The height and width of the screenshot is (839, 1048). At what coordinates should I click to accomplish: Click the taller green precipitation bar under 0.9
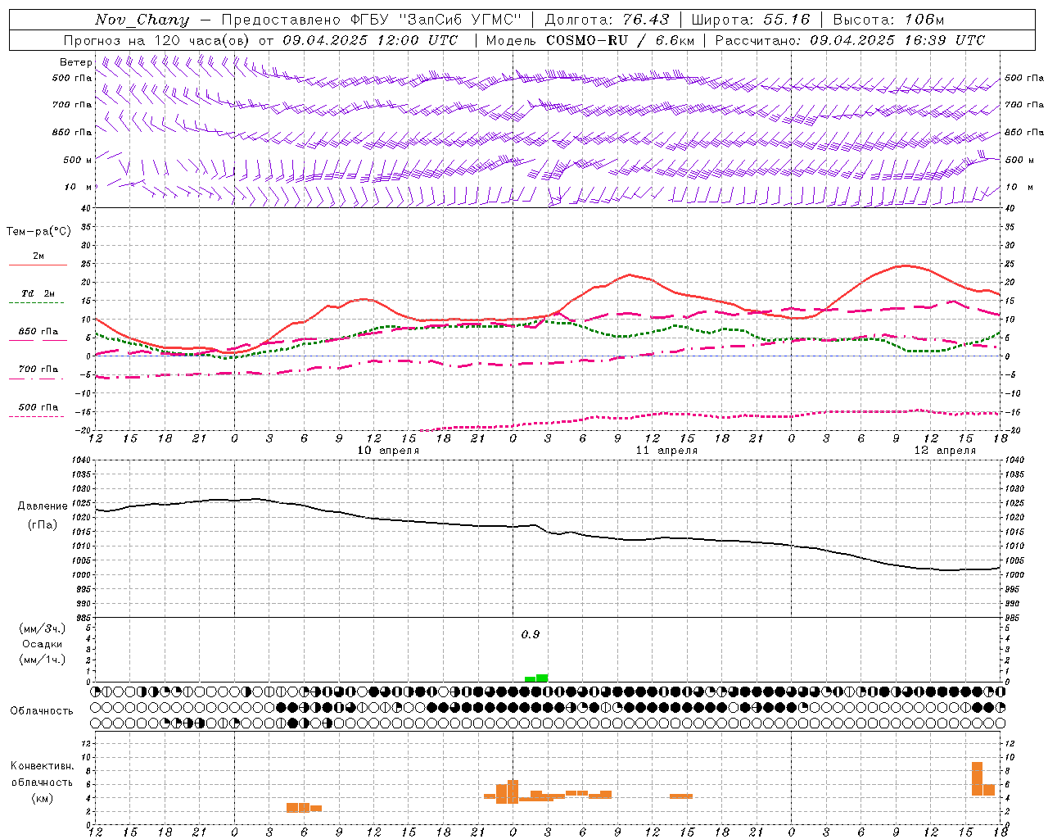pyautogui.click(x=542, y=678)
